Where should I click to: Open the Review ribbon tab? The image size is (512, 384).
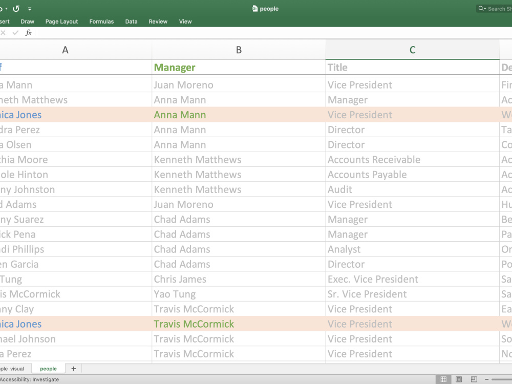158,22
